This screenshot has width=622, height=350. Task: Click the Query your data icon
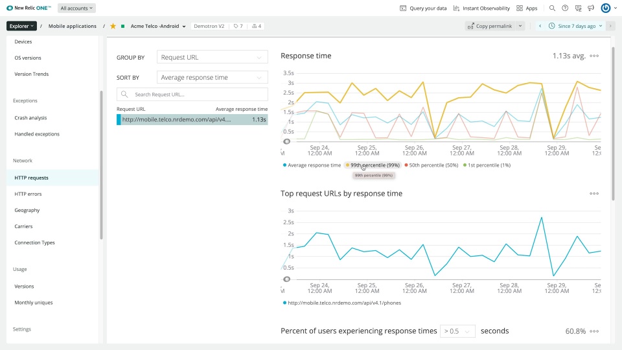coord(403,8)
